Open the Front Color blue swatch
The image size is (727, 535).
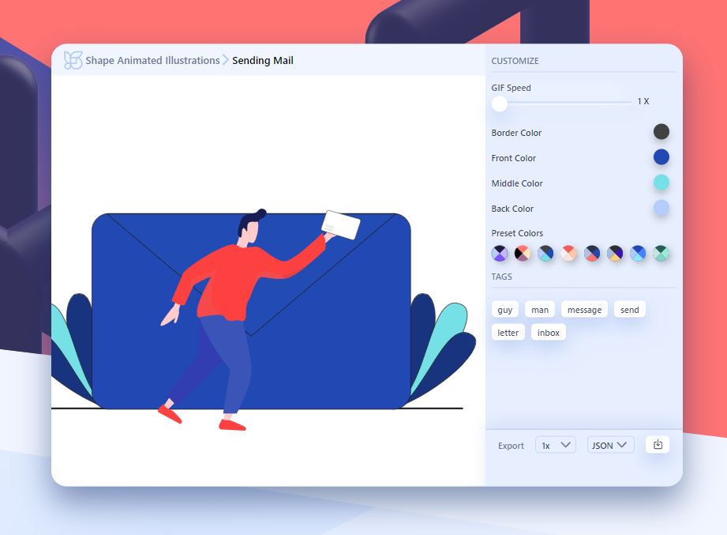point(661,156)
